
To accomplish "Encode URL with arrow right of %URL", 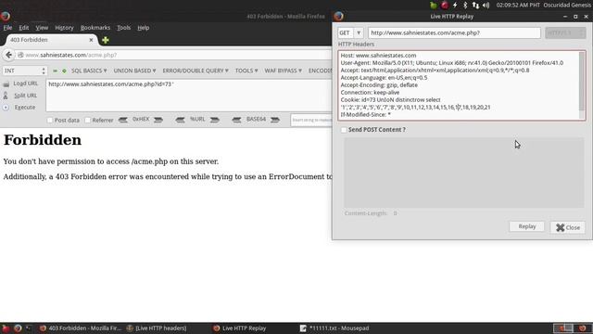I will point(215,120).
